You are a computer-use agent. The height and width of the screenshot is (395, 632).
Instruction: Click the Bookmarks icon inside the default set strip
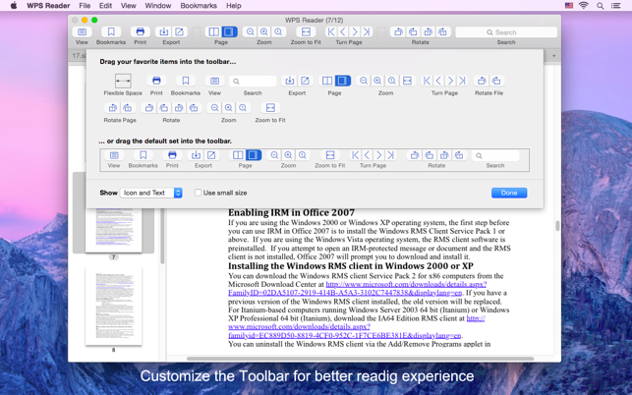(x=144, y=155)
